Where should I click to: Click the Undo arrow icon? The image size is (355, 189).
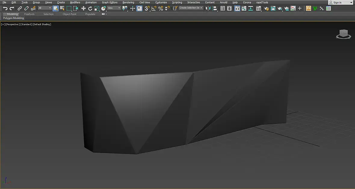click(x=5, y=8)
